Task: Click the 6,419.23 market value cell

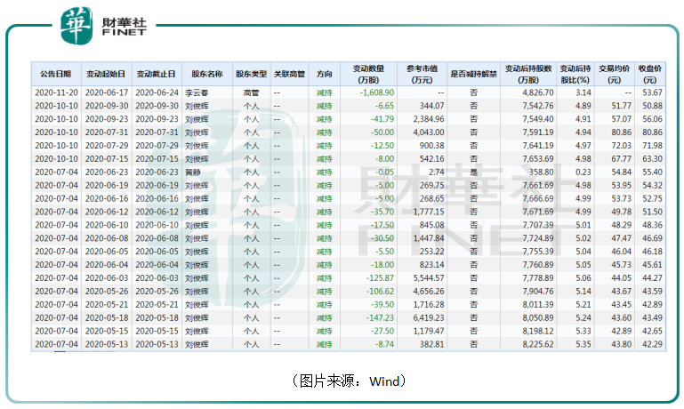Action: pos(429,317)
